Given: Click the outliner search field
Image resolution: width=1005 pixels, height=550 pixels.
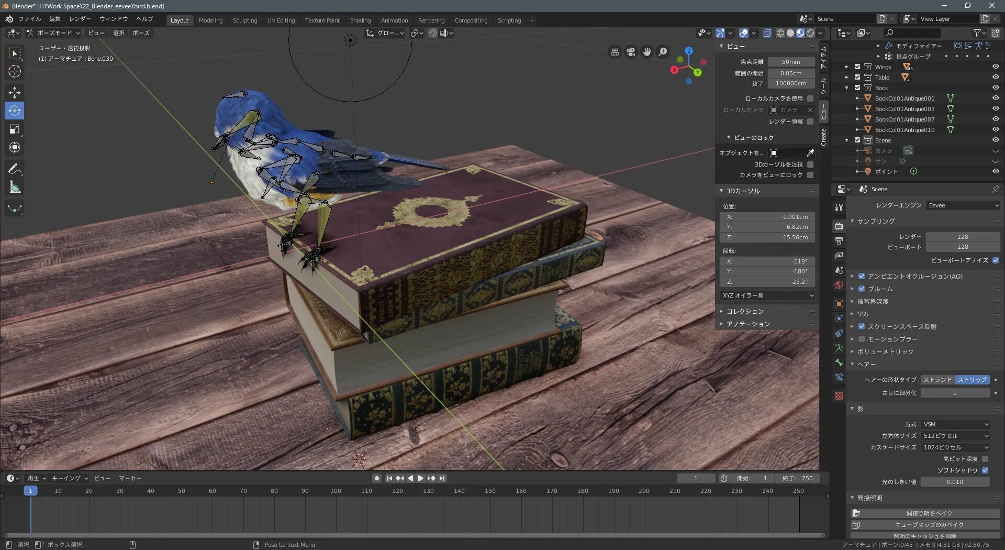Looking at the screenshot, I should [912, 33].
